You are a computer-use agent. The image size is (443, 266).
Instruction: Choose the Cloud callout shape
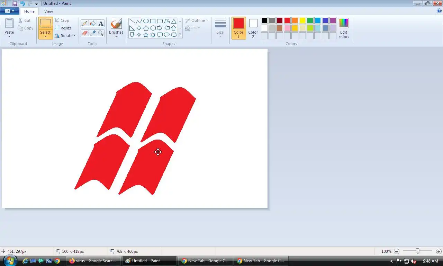173,35
